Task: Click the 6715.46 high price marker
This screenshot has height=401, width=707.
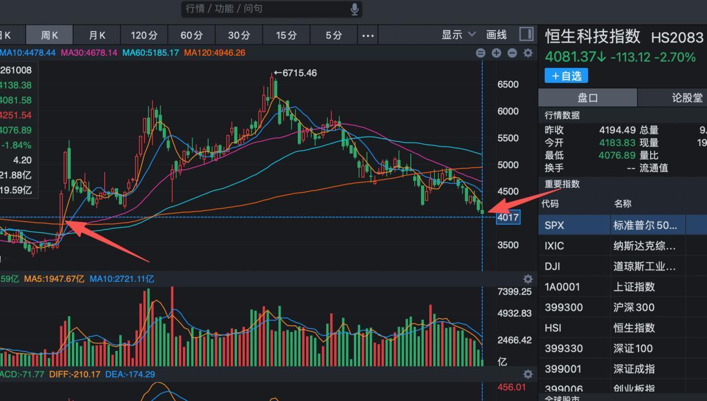Action: click(295, 73)
